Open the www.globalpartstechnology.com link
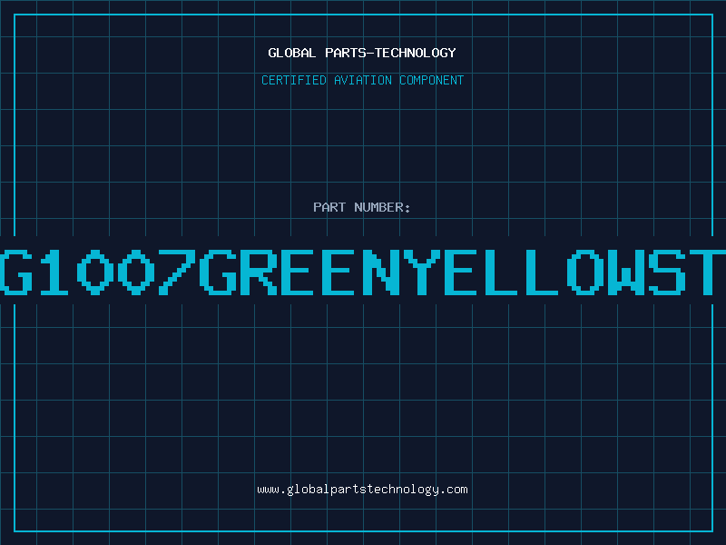The image size is (726, 545). (362, 490)
